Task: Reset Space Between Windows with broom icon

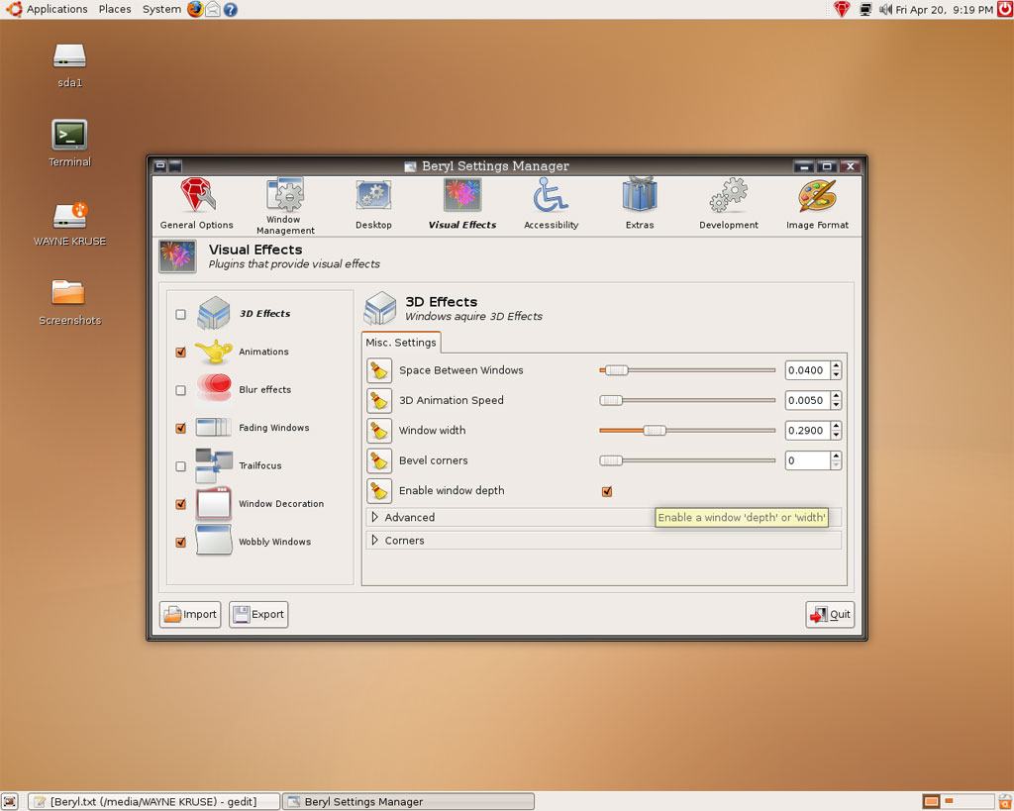Action: point(379,370)
